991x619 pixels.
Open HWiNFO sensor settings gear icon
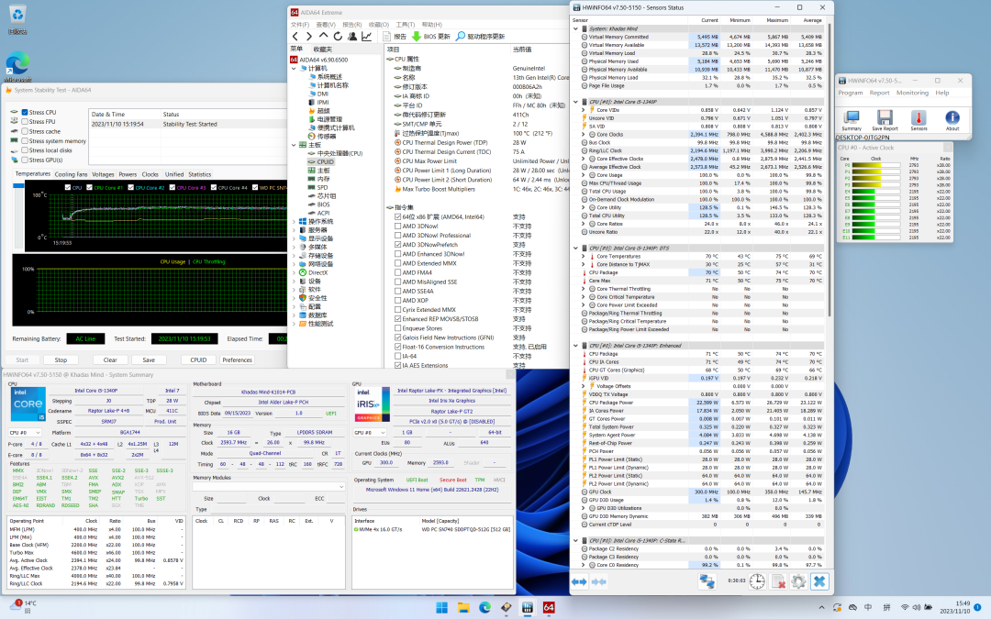798,581
